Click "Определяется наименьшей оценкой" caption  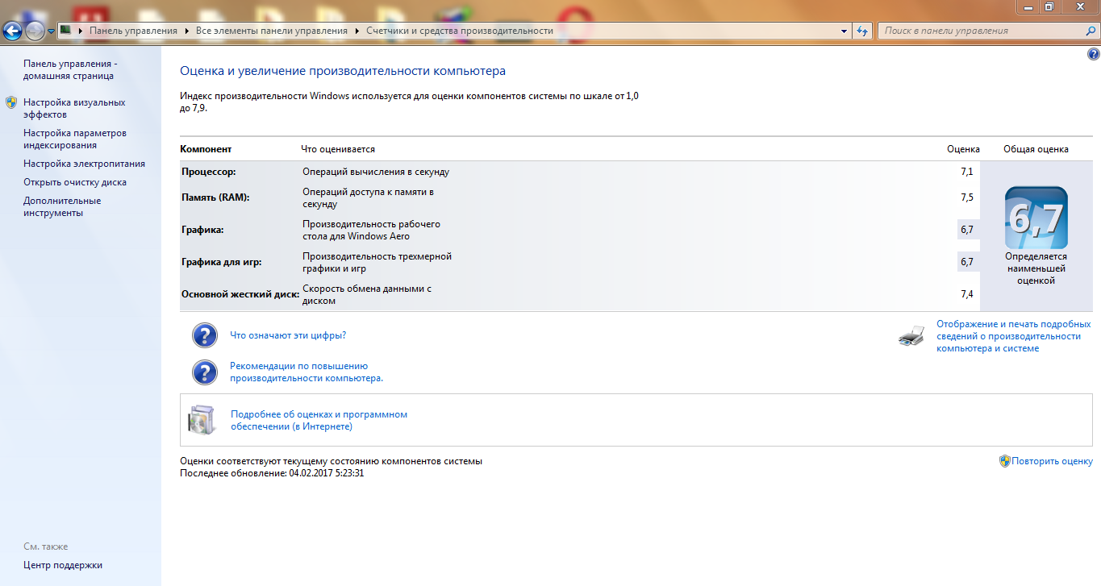1036,268
